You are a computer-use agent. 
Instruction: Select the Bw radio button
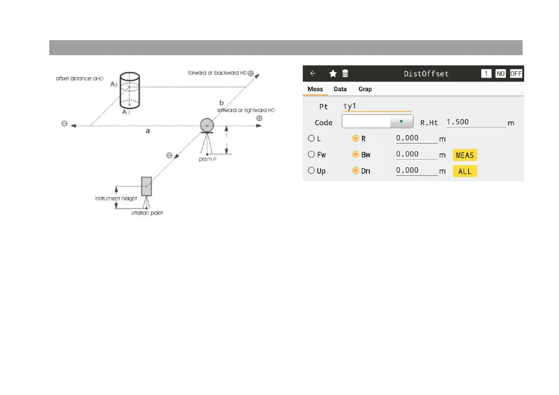point(355,154)
